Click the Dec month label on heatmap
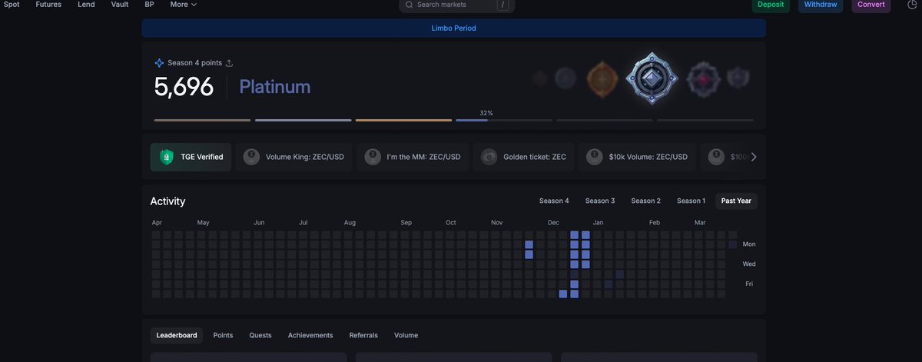The height and width of the screenshot is (362, 922). 553,223
